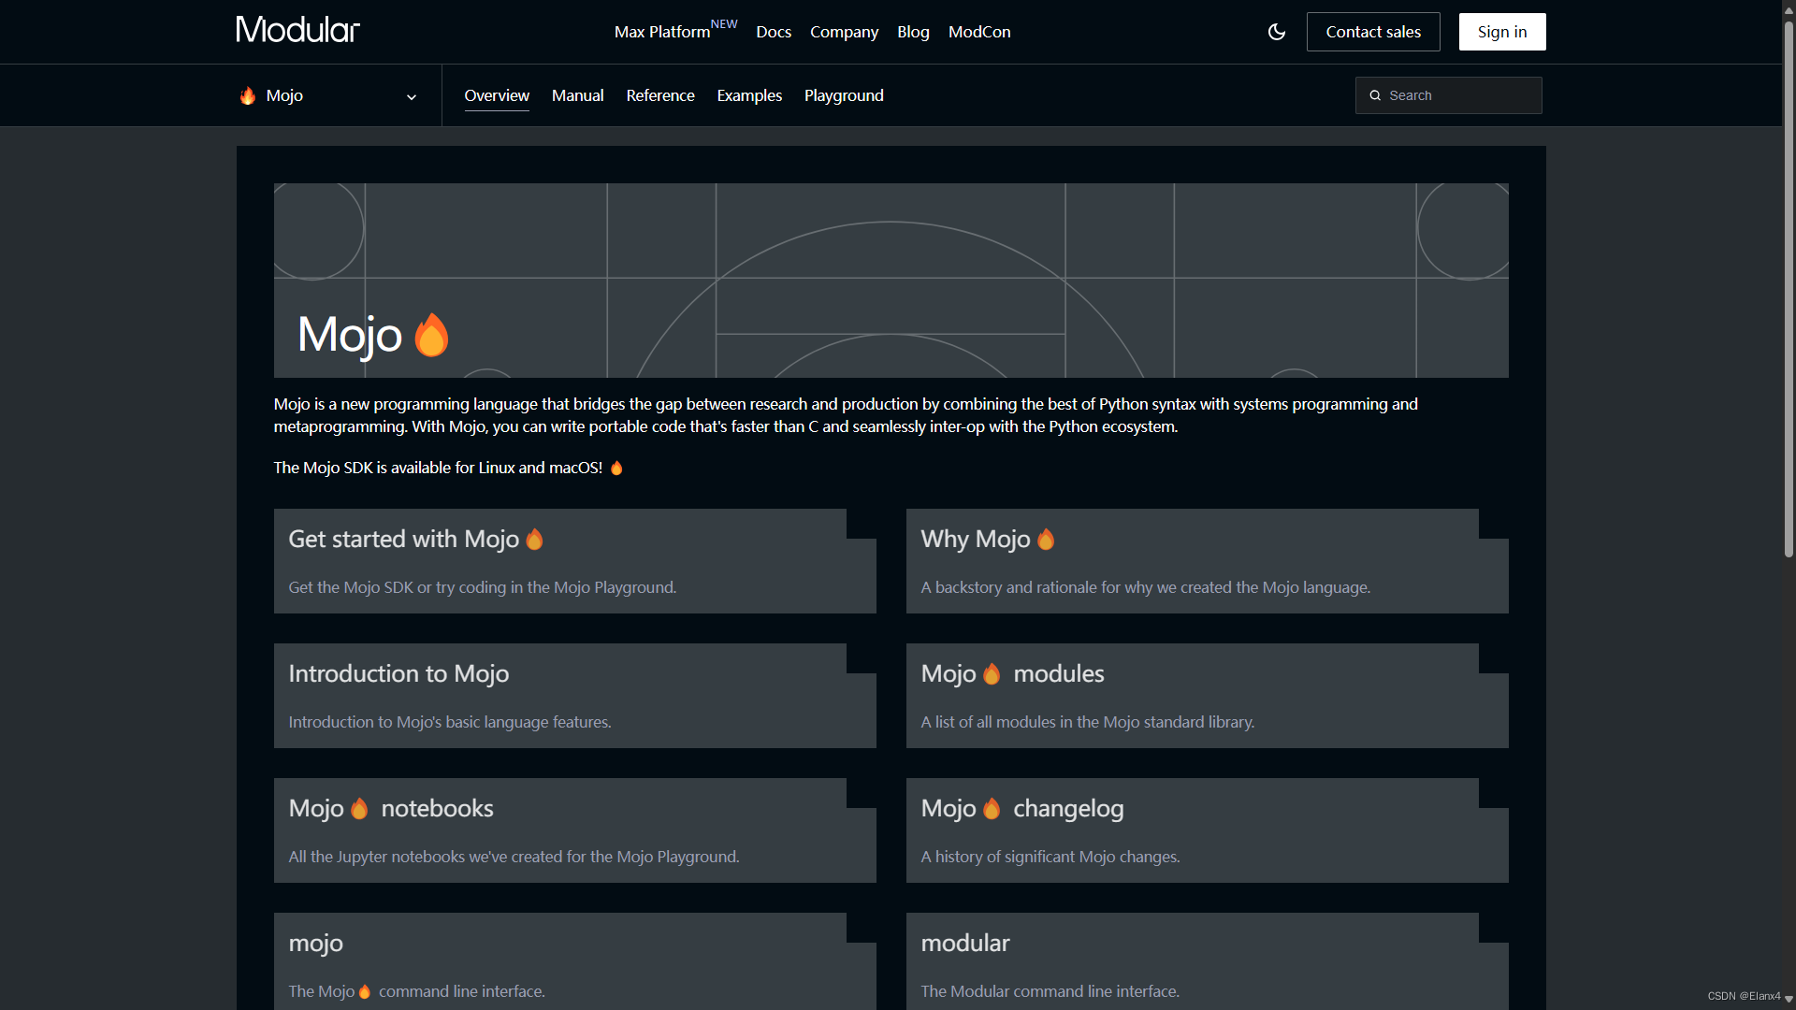Open the Company menu
Image resolution: width=1796 pixels, height=1010 pixels.
(x=844, y=32)
